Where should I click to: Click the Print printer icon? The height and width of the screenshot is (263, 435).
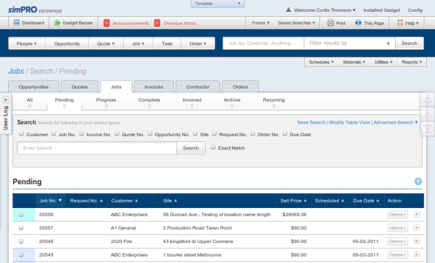click(331, 23)
